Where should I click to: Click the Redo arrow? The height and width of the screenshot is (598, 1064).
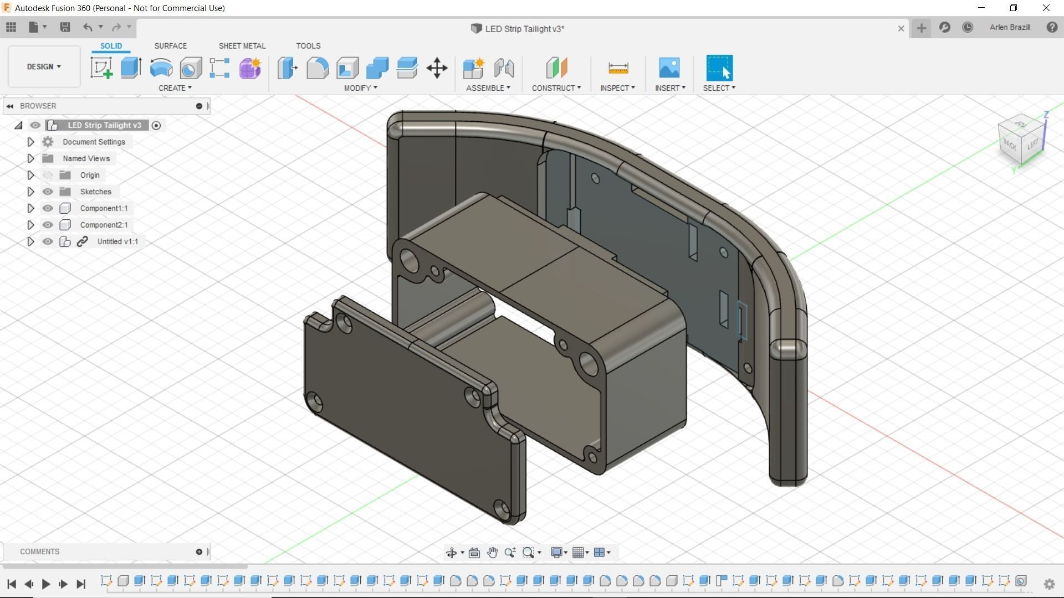116,27
